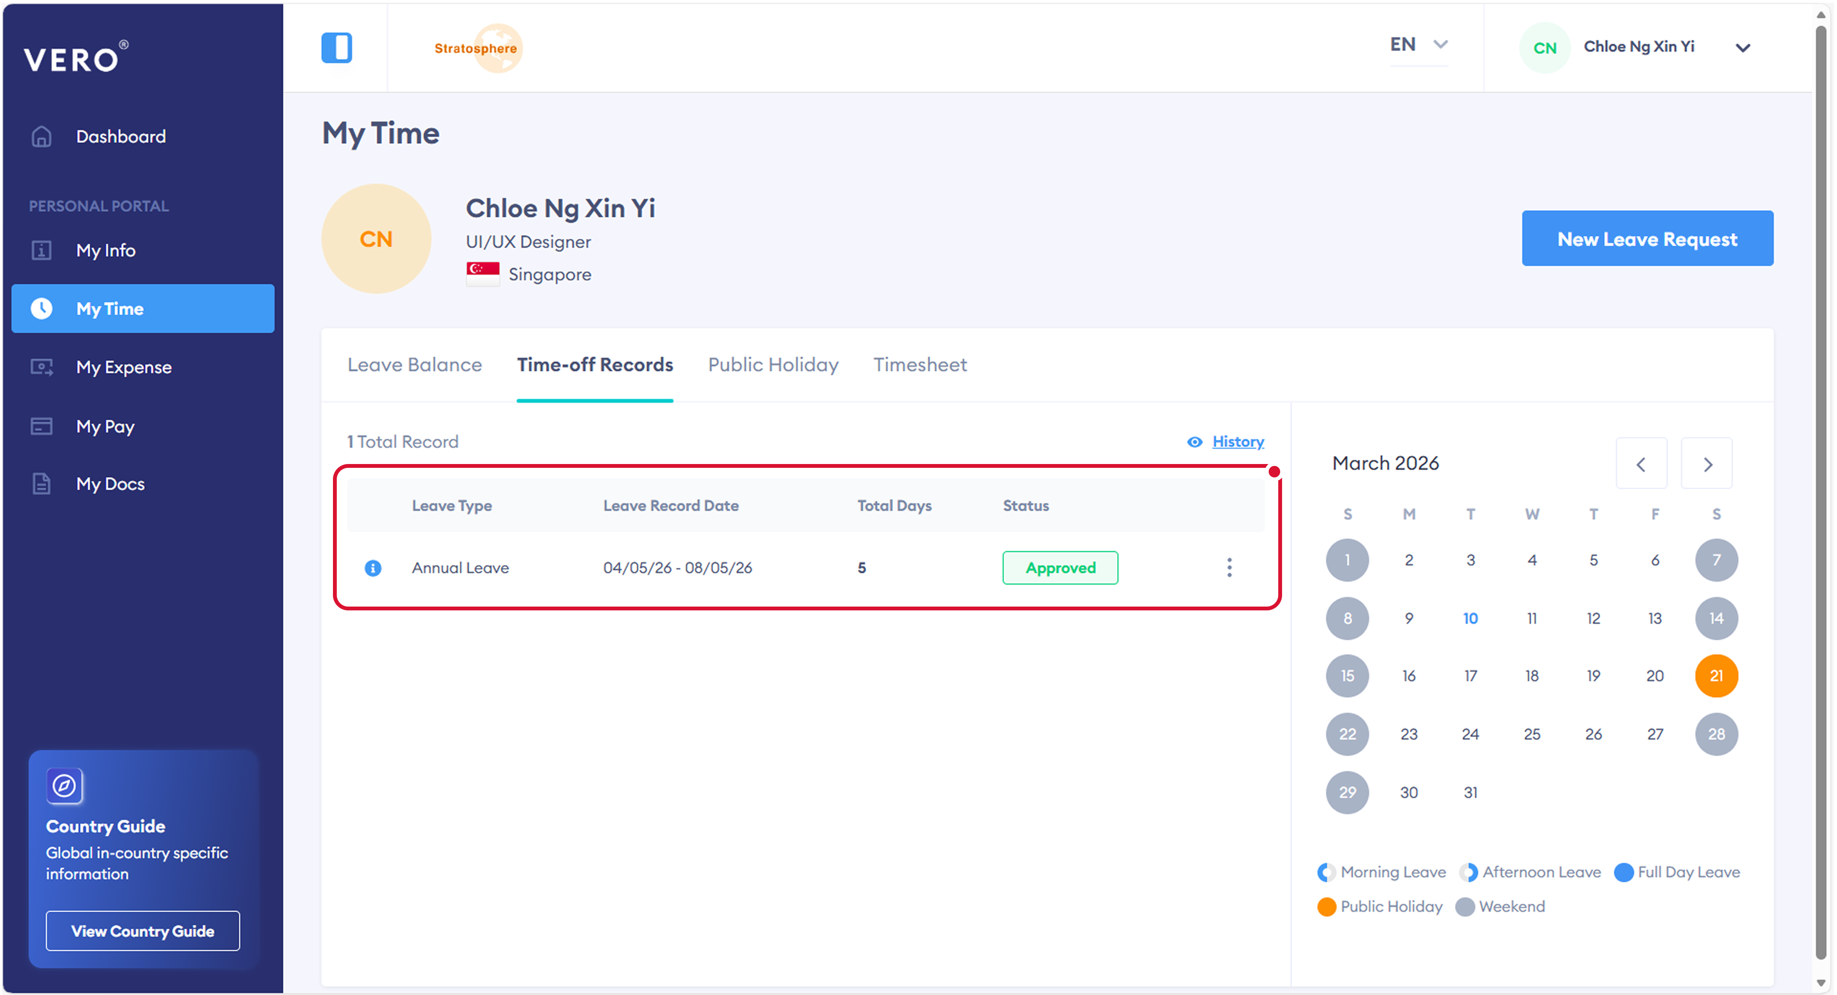The width and height of the screenshot is (1837, 995).
Task: Click the eye icon beside History
Action: [1194, 442]
